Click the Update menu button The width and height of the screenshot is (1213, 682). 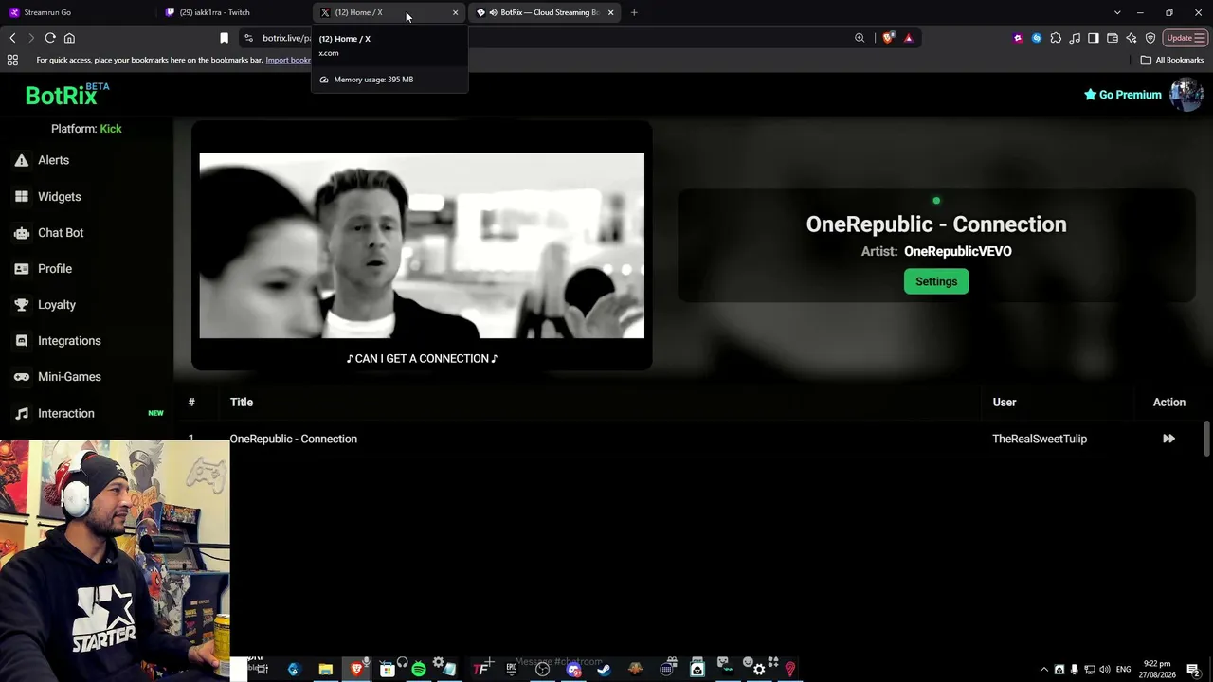tap(1186, 38)
